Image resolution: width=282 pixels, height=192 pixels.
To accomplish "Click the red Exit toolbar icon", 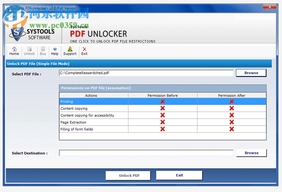I will [x=84, y=51].
